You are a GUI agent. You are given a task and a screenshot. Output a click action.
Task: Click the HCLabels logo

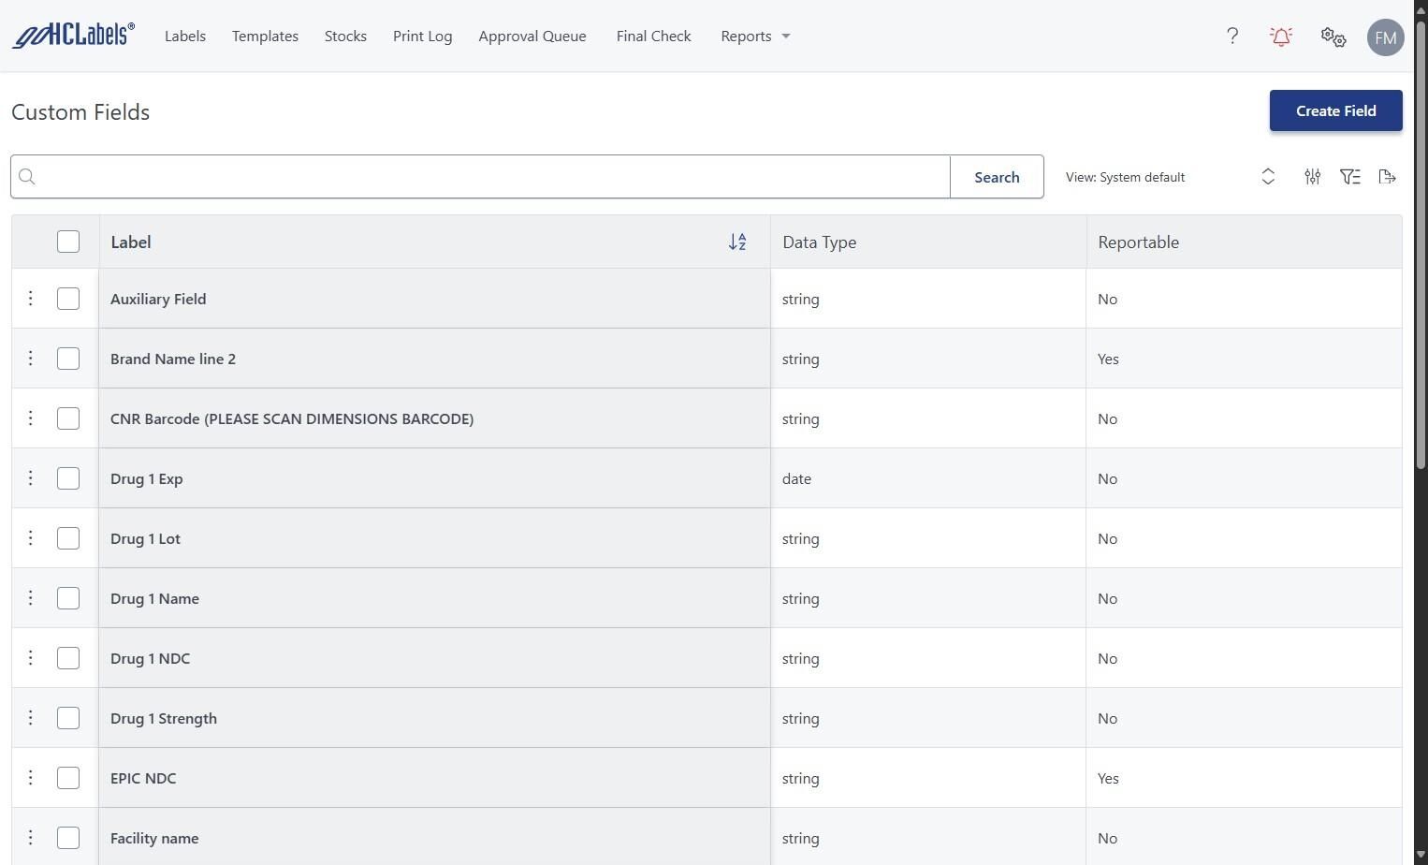(73, 36)
